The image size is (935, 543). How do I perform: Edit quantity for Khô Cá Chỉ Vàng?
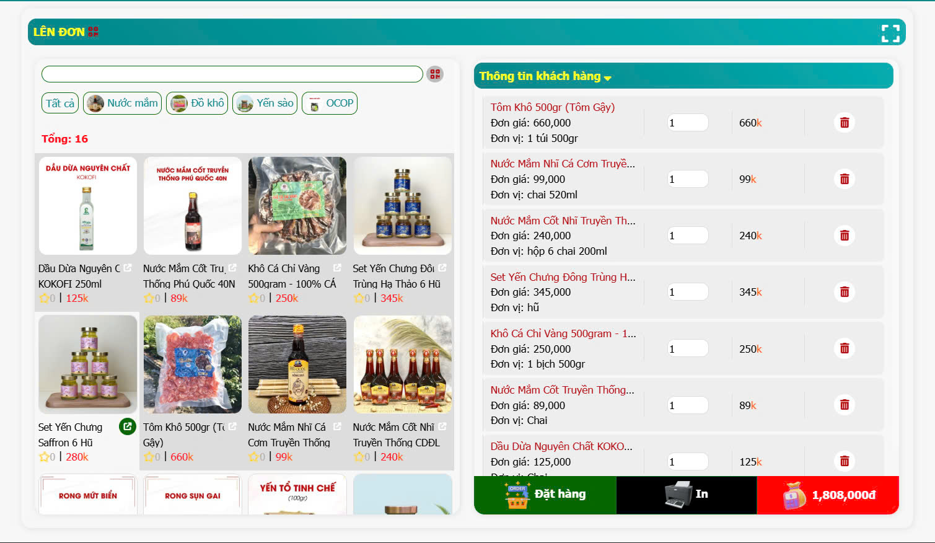[688, 348]
